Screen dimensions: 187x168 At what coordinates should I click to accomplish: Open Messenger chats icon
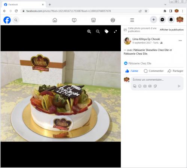pos(162,19)
